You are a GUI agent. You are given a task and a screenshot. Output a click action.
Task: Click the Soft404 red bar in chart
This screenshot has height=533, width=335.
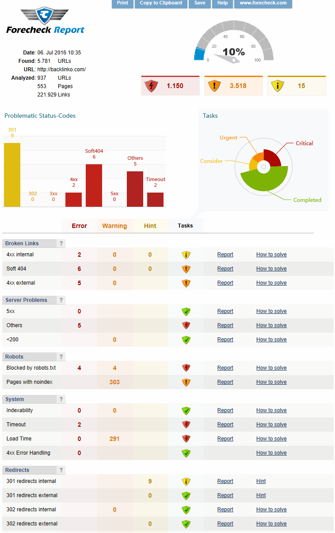point(94,185)
